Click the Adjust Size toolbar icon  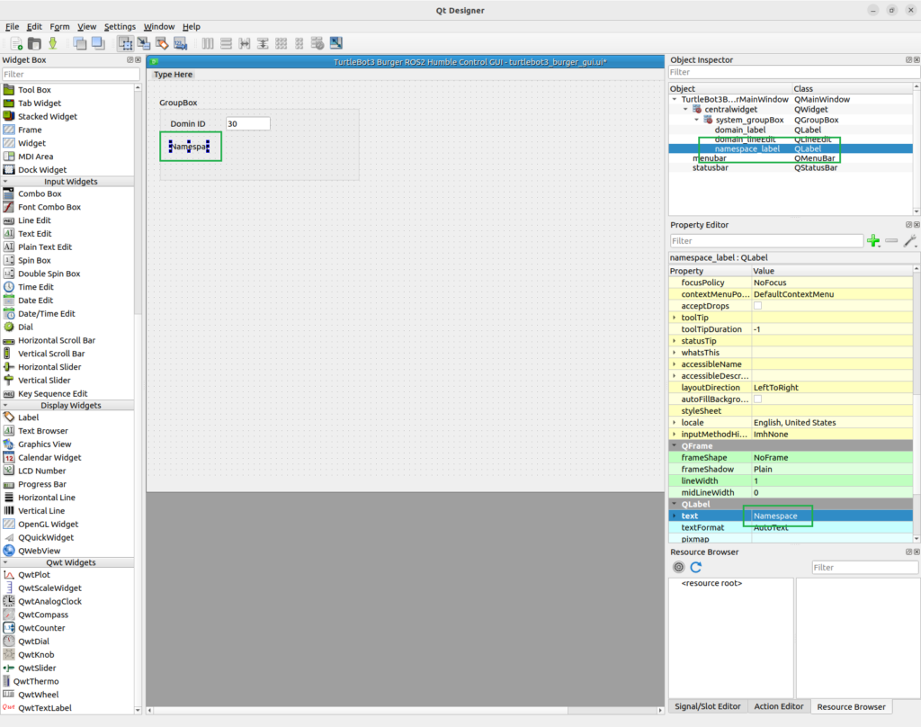coord(336,43)
